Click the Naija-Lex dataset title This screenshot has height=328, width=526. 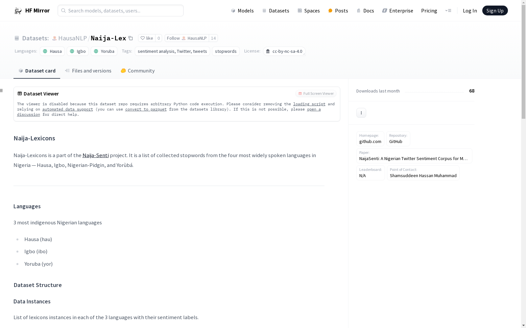point(108,38)
